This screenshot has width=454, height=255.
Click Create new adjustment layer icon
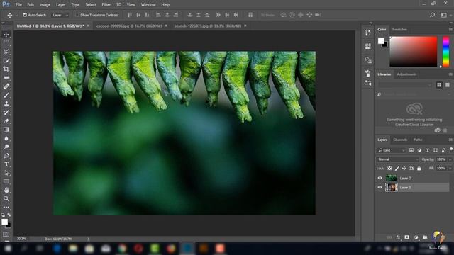click(416, 237)
